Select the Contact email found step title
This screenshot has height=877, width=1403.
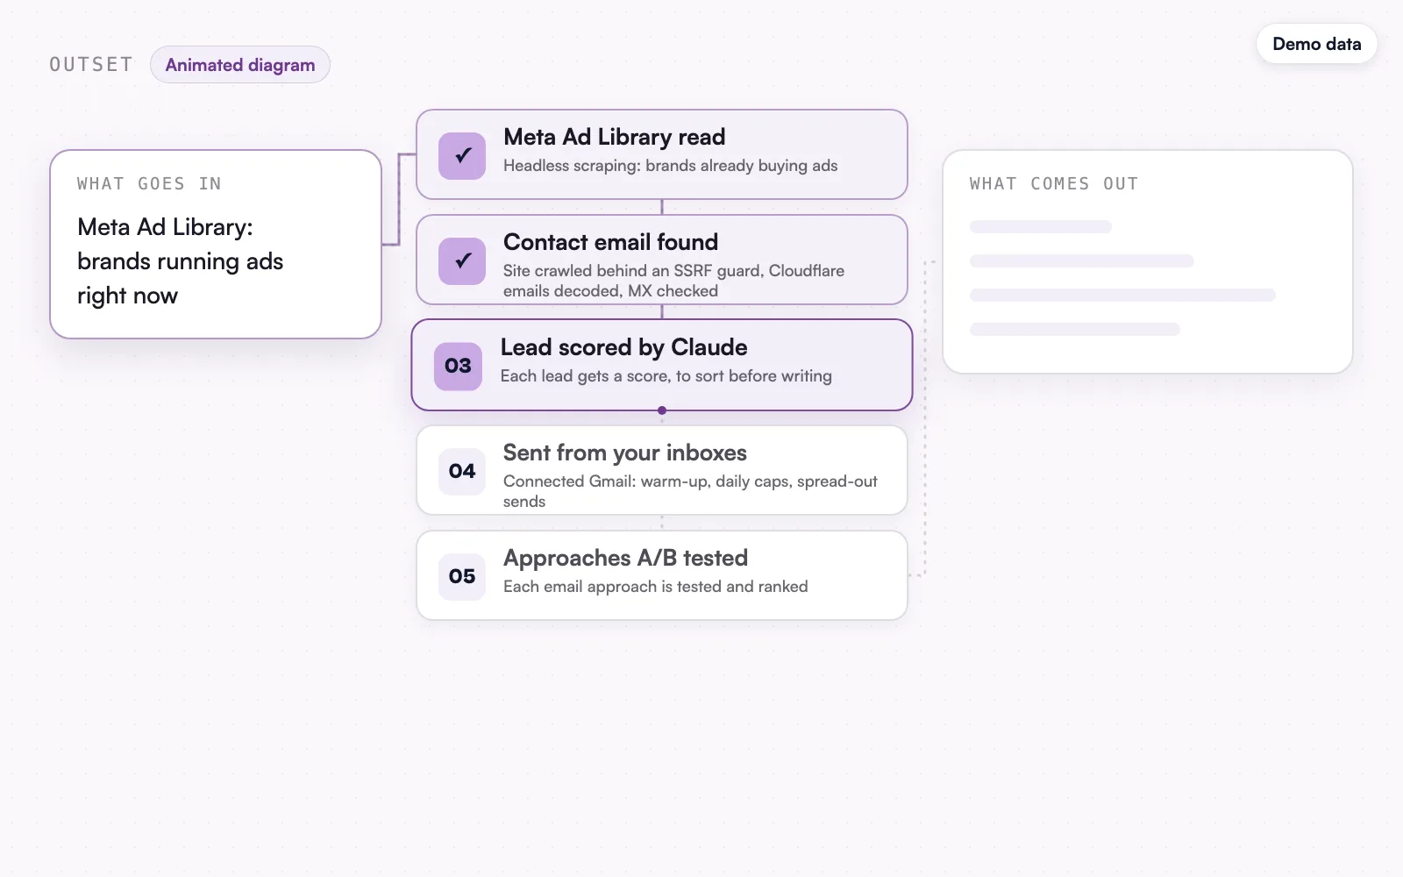tap(610, 242)
